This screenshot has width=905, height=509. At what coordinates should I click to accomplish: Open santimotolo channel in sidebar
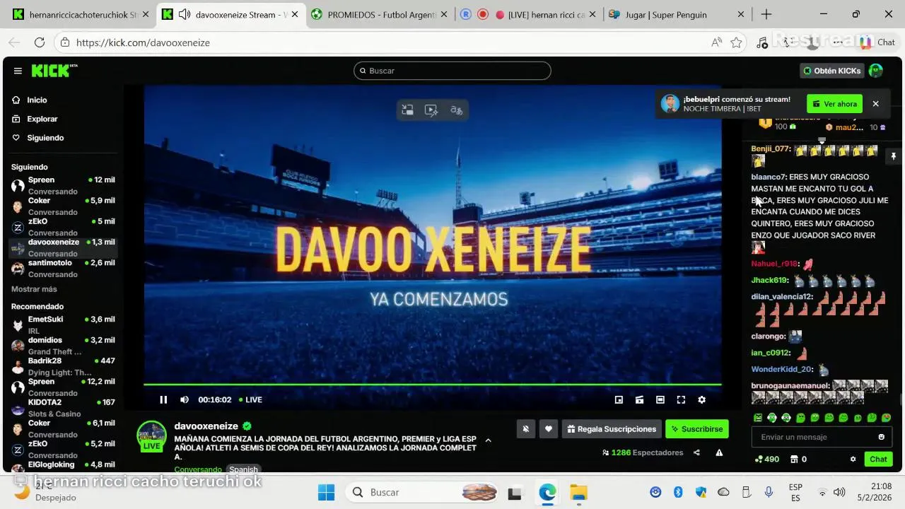click(x=63, y=268)
